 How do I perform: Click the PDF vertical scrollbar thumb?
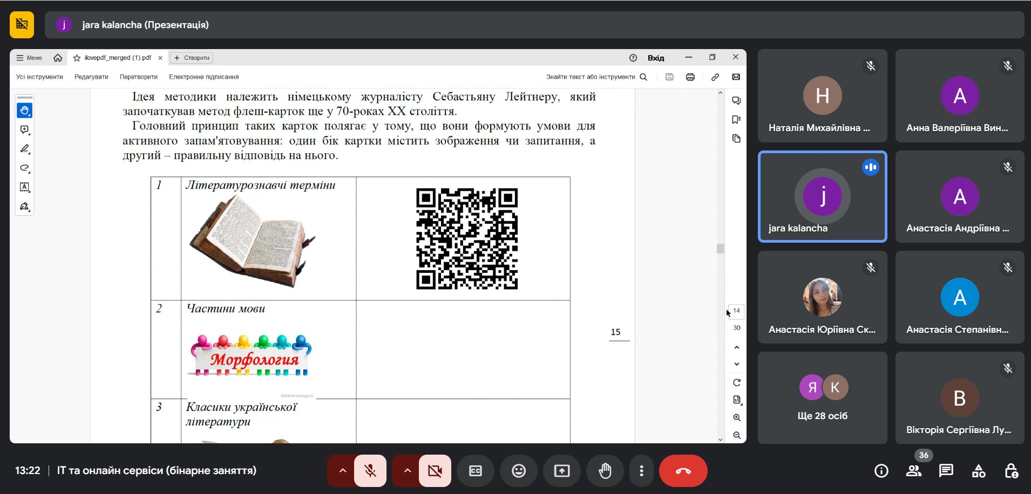coord(720,248)
